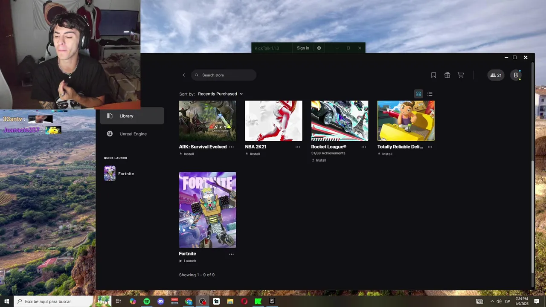Install ARK: Survival Evolved
The width and height of the screenshot is (546, 307).
pos(186,154)
